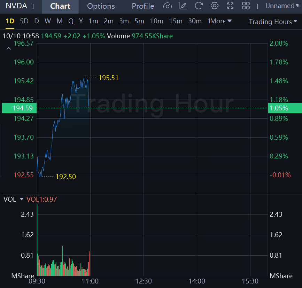
Task: Click the VOL1:0.97 indicator label
Action: (x=41, y=199)
